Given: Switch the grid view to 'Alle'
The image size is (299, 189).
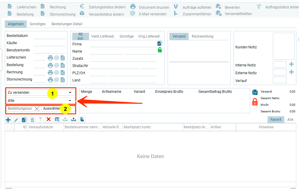Looking at the screenshot, I should point(290,120).
